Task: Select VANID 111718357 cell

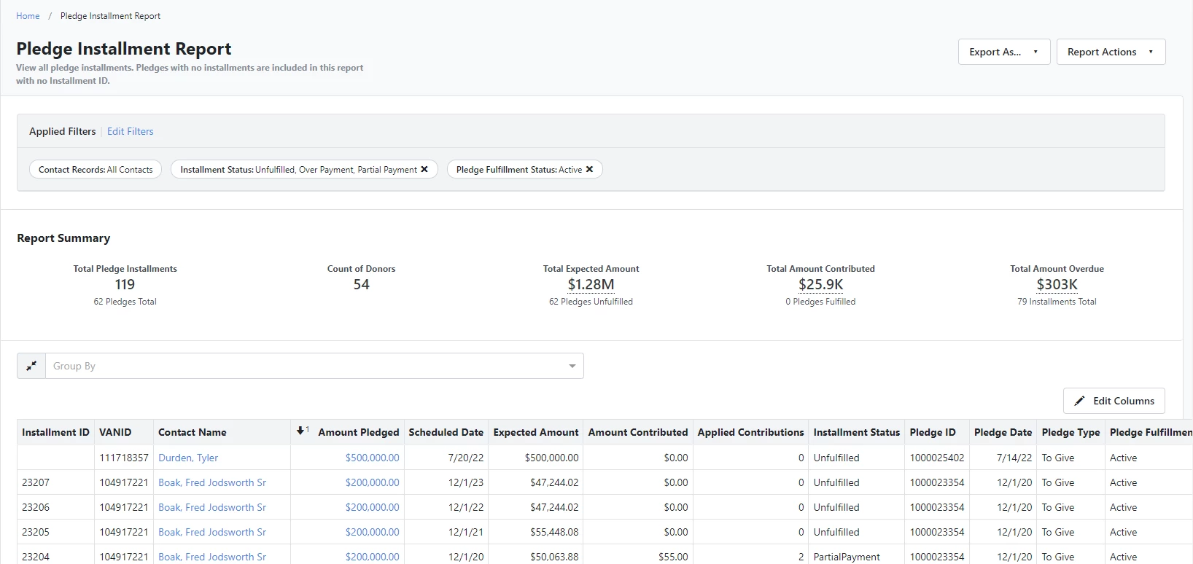Action: pos(124,458)
